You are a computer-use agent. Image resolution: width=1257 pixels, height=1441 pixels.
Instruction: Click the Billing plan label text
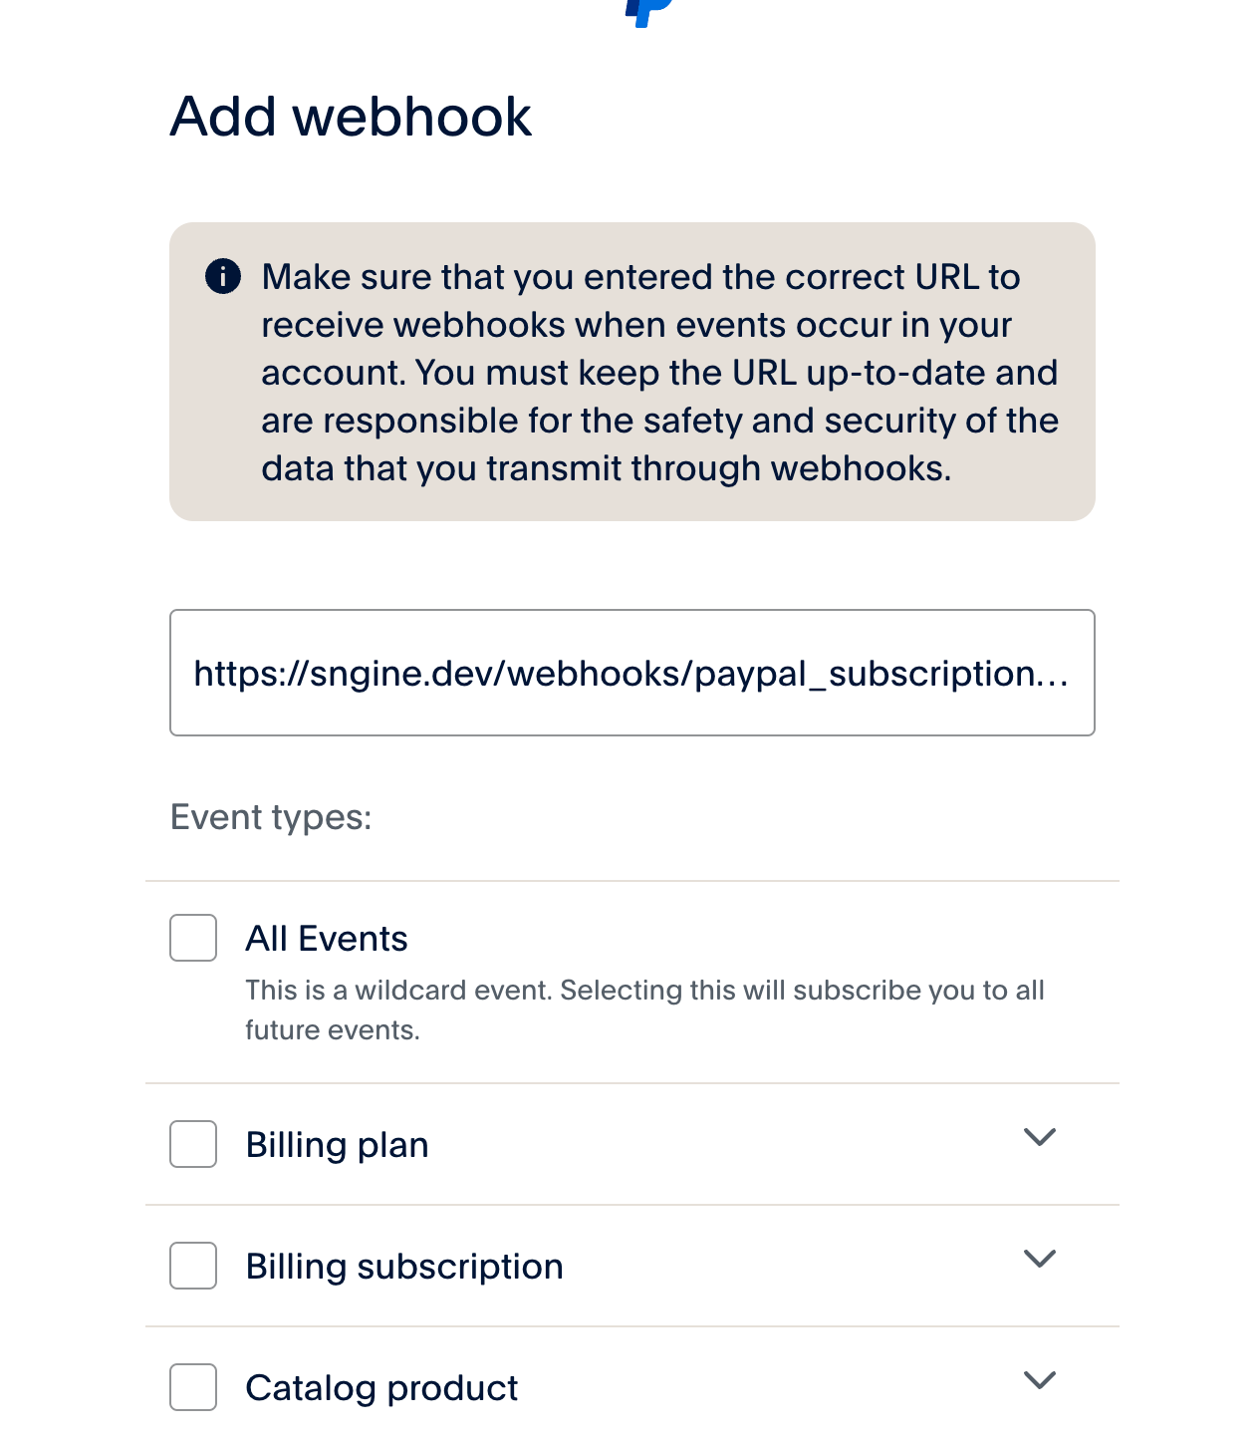[337, 1145]
